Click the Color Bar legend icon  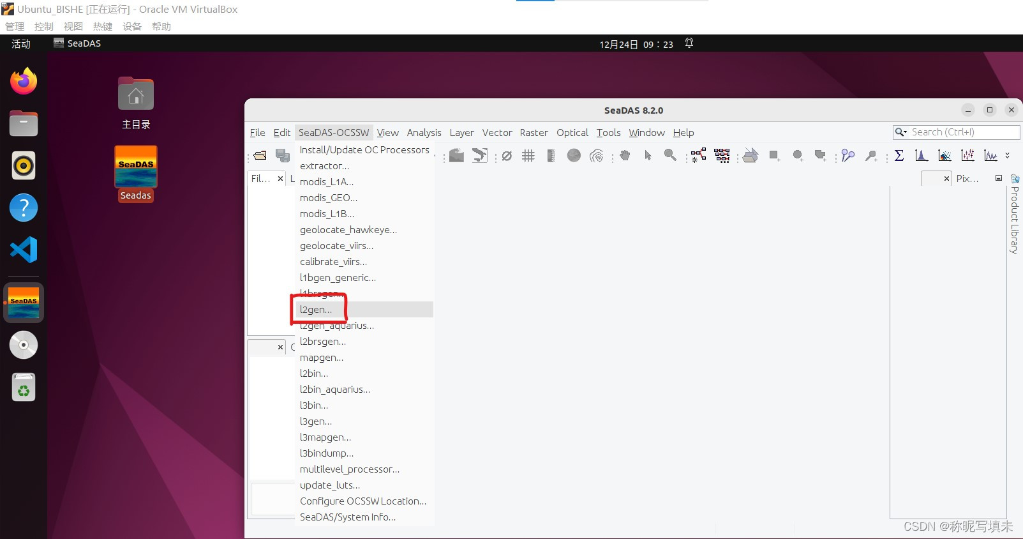(551, 155)
